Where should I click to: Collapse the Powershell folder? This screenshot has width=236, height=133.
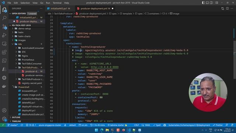click(x=24, y=87)
